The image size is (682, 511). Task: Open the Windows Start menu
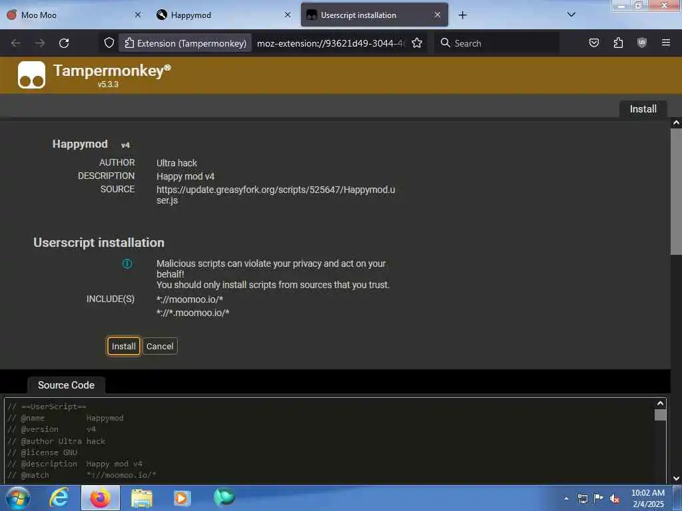point(18,498)
